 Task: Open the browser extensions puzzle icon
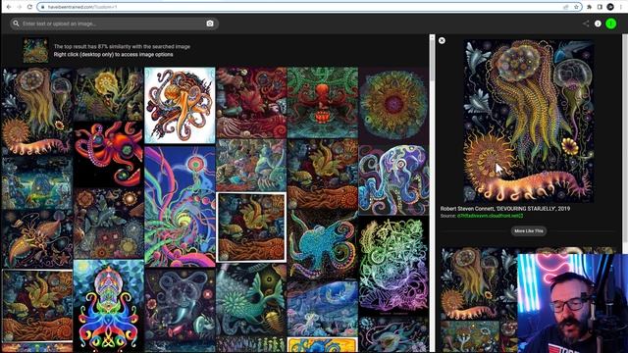point(589,7)
